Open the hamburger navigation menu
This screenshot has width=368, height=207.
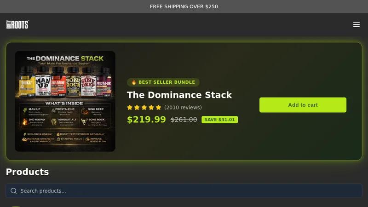356,24
